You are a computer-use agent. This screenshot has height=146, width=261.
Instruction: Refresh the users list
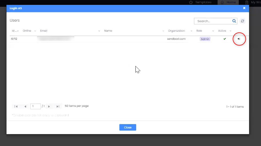pyautogui.click(x=243, y=21)
